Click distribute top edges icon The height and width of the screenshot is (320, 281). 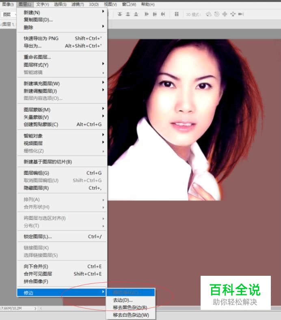pyautogui.click(x=120, y=14)
